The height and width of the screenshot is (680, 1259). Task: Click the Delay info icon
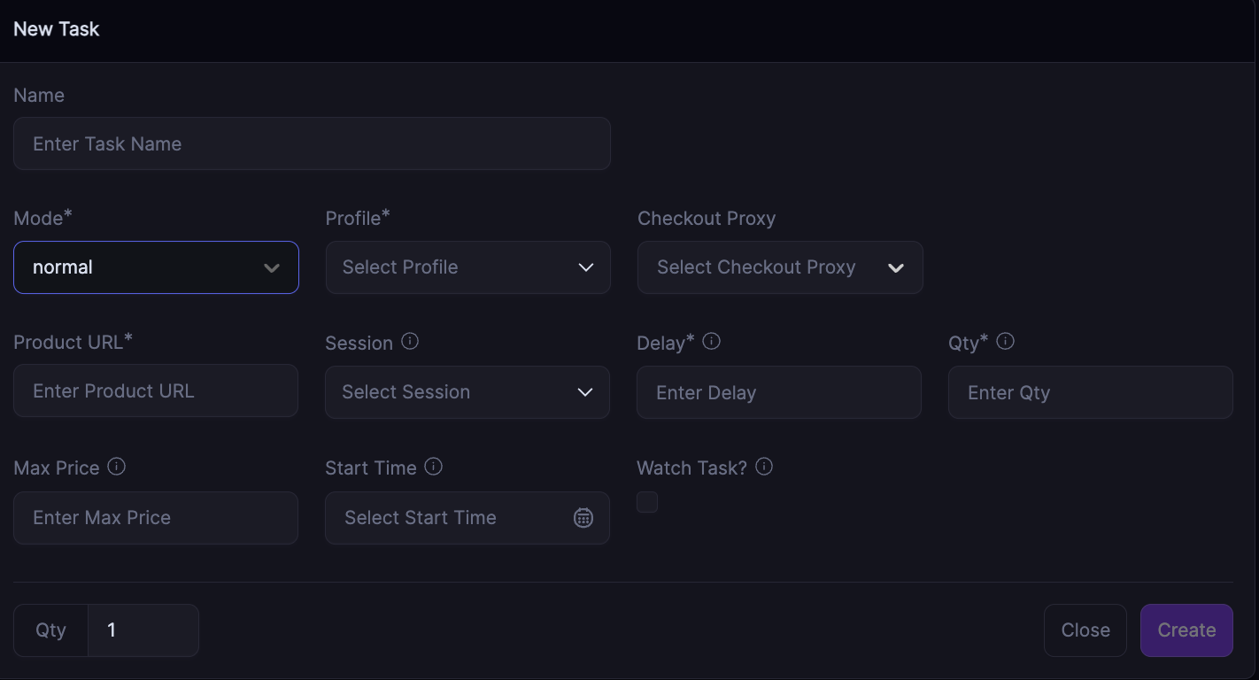(x=711, y=342)
